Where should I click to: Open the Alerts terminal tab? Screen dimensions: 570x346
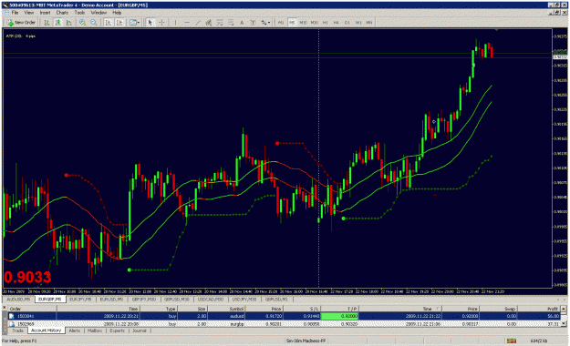(x=75, y=331)
